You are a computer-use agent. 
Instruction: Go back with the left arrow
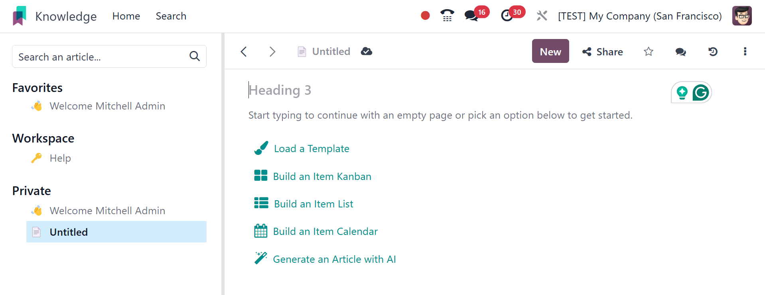[x=244, y=51]
